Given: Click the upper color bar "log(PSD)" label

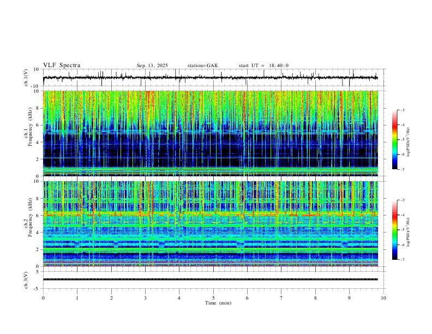Looking at the screenshot, I should tap(408, 142).
